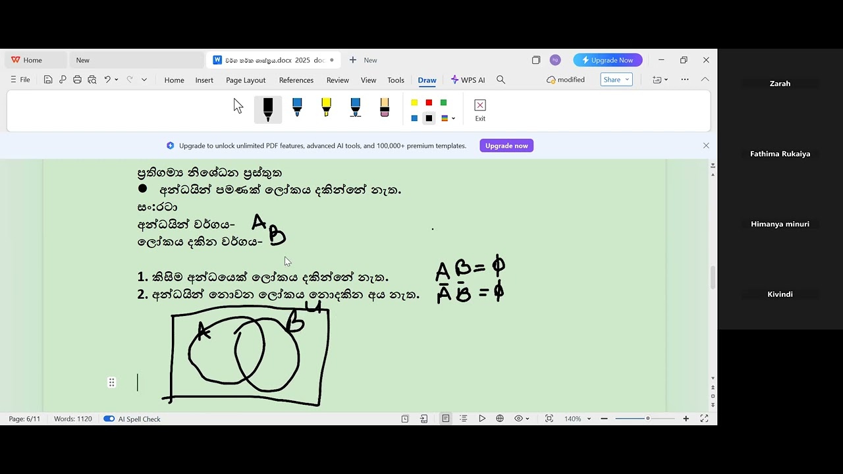Open the Share dropdown
This screenshot has height=474, width=843.
click(616, 80)
